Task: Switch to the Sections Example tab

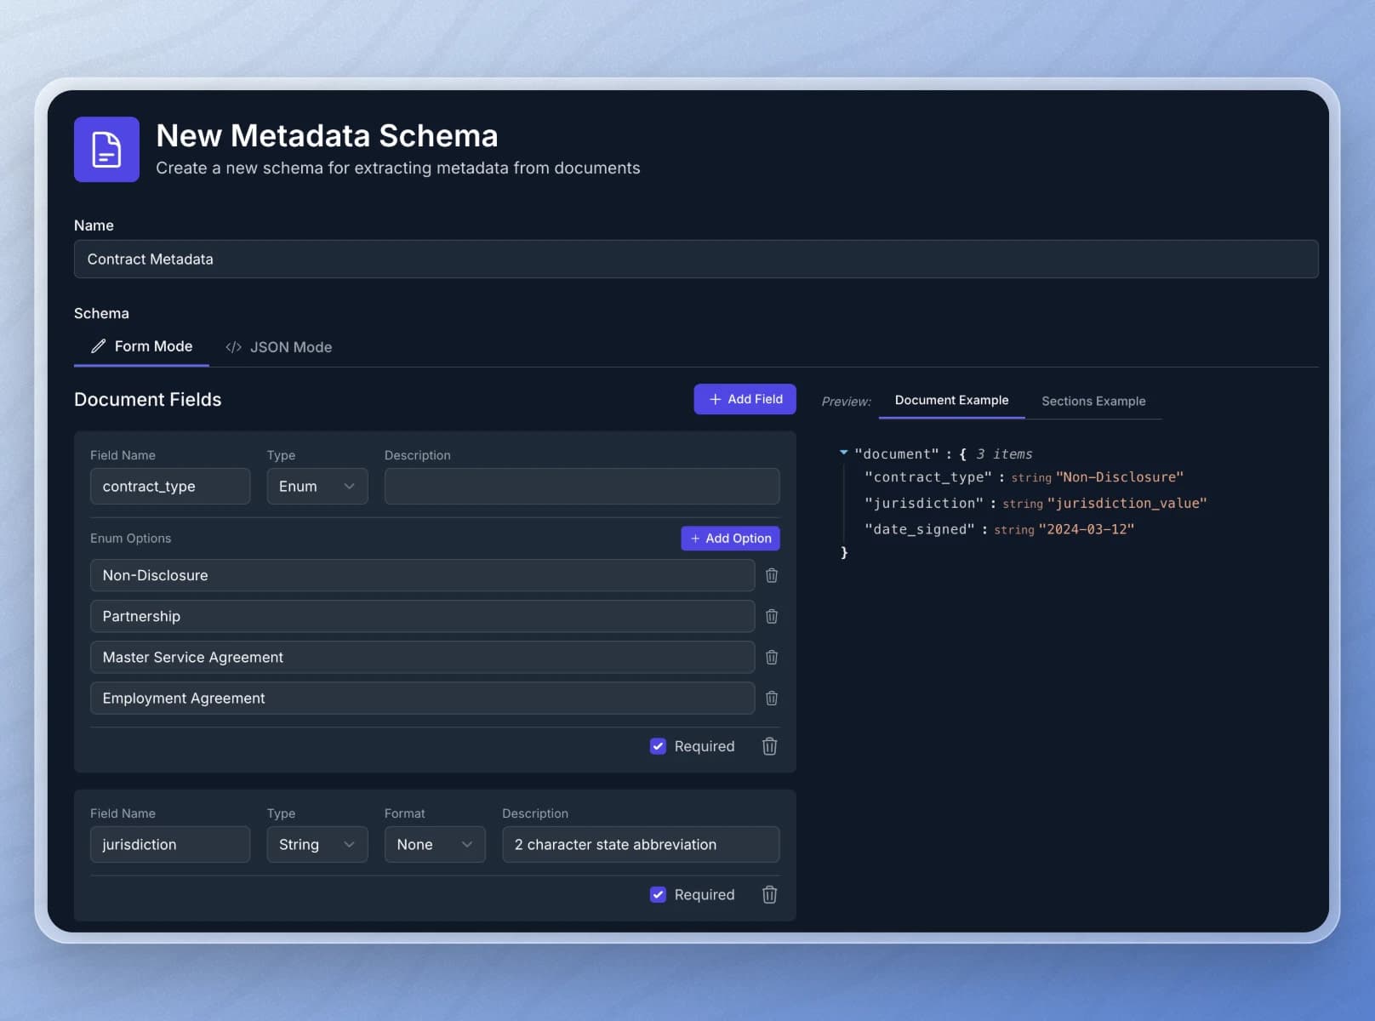Action: coord(1093,401)
